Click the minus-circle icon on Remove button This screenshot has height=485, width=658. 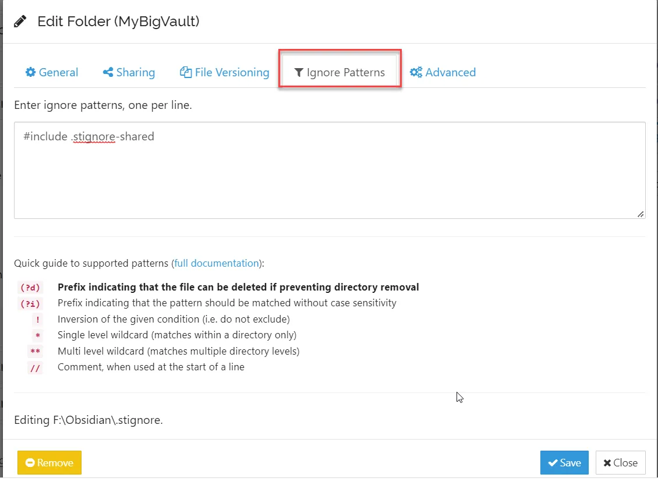[x=30, y=463]
